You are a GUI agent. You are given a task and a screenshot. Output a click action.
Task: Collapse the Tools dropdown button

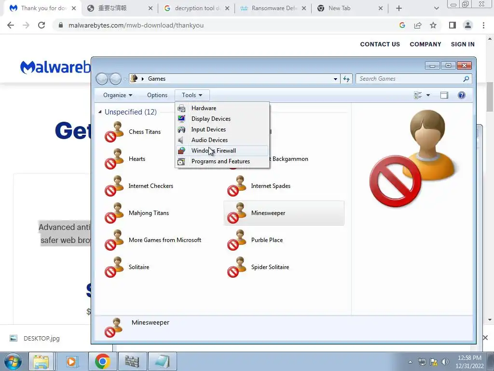pos(192,95)
